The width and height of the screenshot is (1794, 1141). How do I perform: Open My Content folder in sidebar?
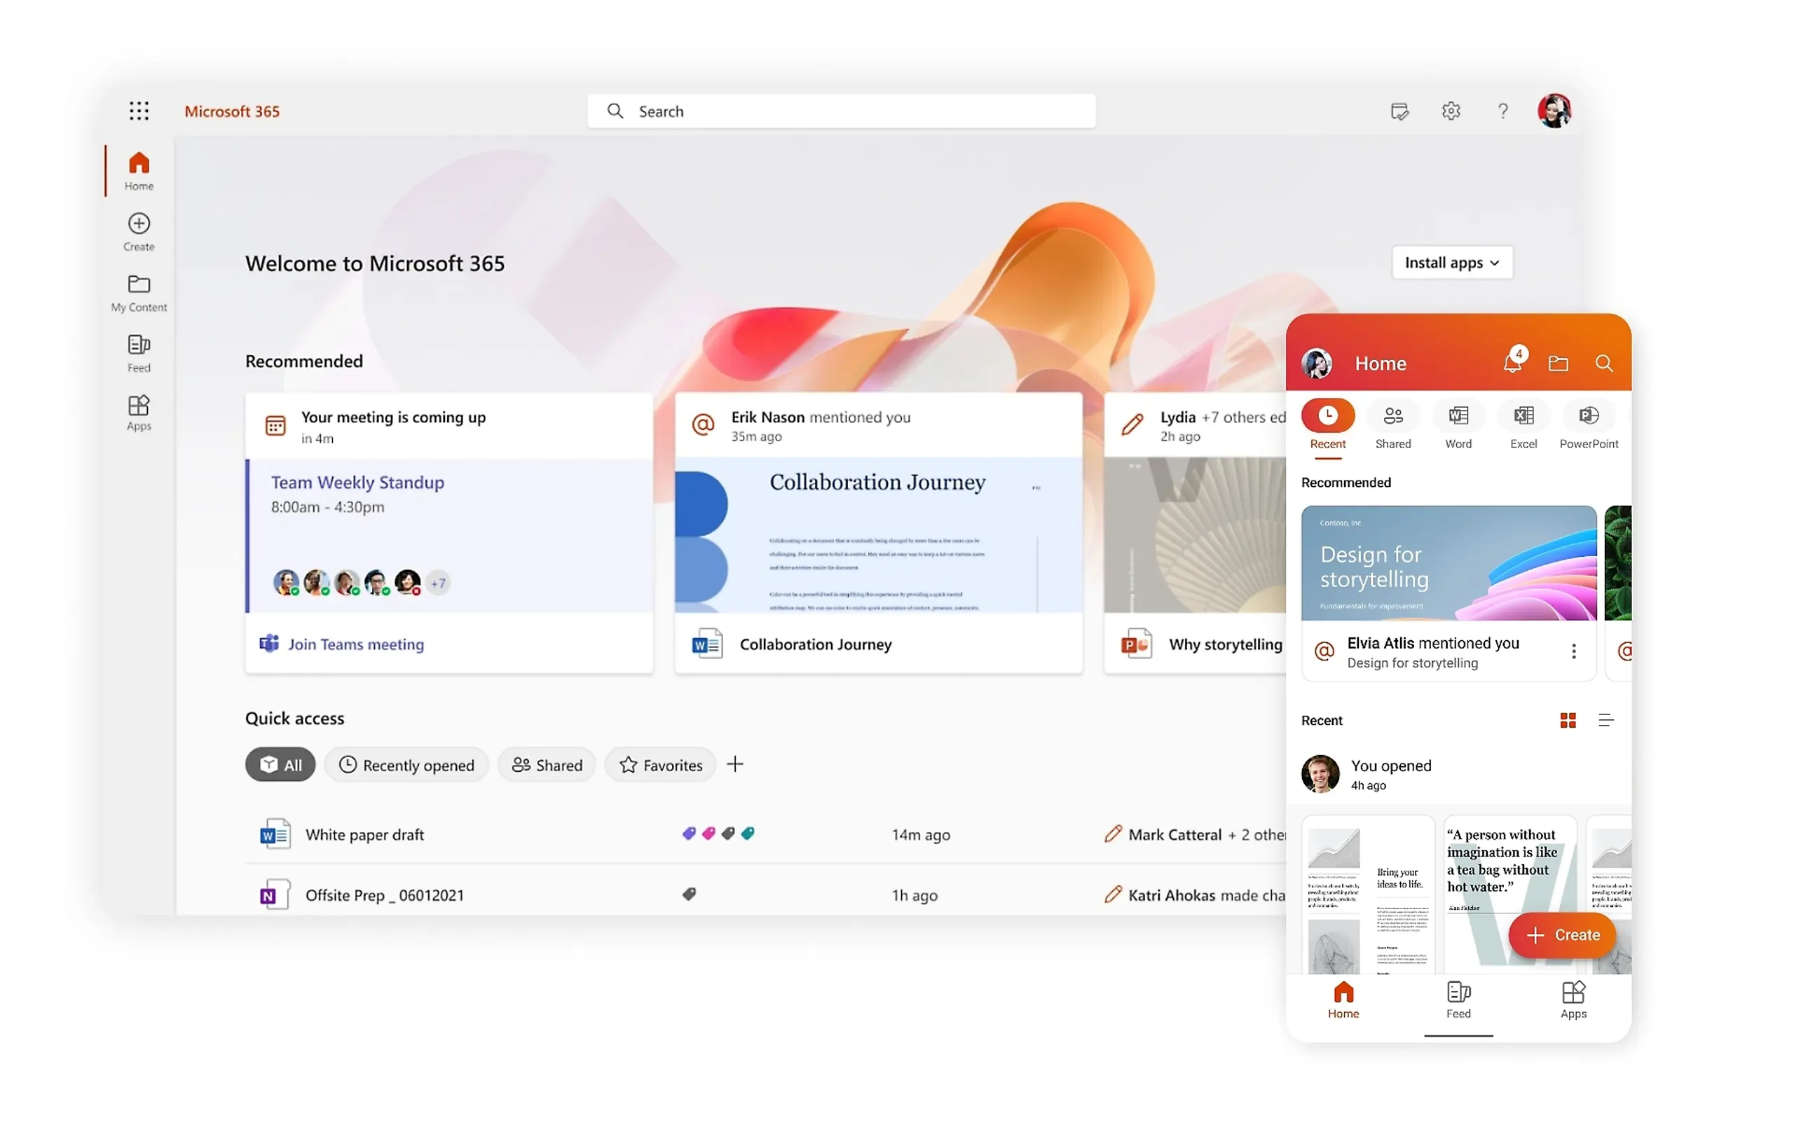coord(139,293)
